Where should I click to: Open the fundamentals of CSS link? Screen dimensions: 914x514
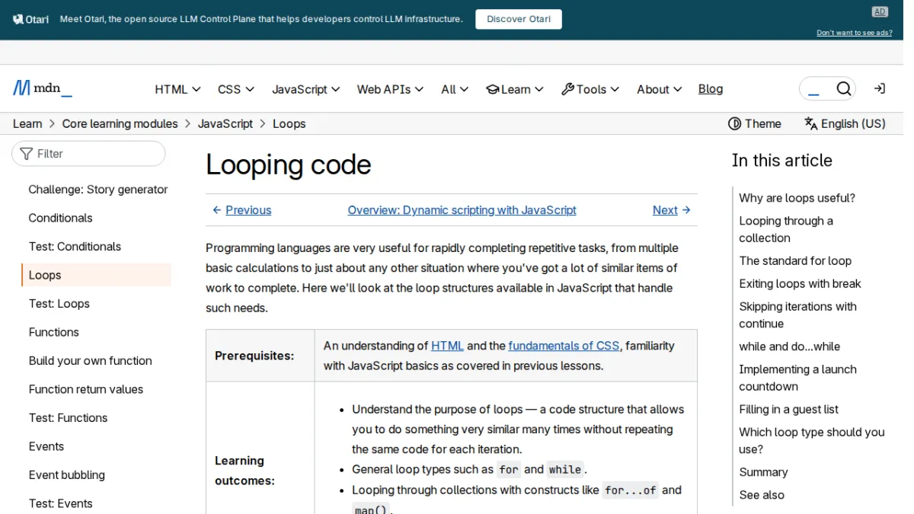point(564,346)
